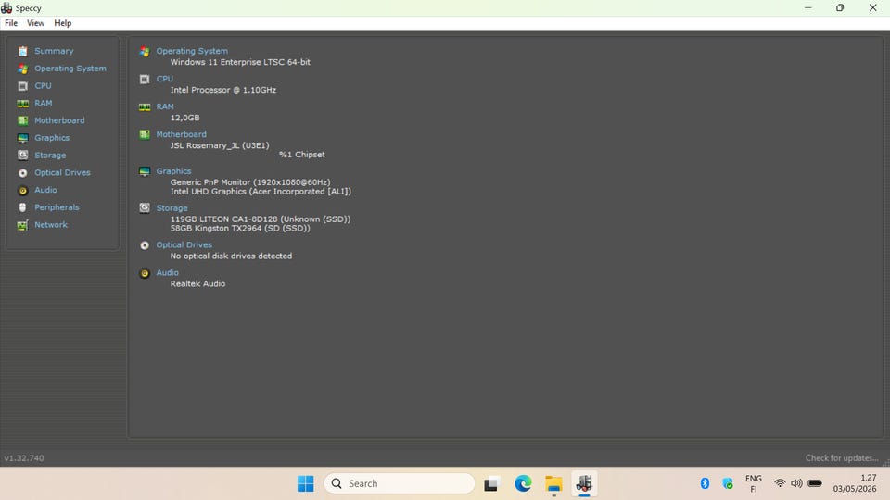
Task: Click the drive icon beside Storage heading
Action: pyautogui.click(x=145, y=208)
